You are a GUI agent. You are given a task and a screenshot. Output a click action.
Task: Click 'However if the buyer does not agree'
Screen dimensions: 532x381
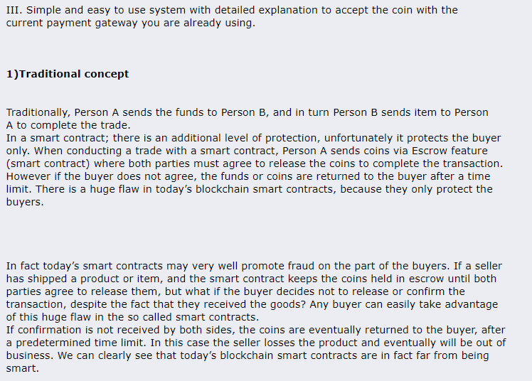(x=102, y=176)
